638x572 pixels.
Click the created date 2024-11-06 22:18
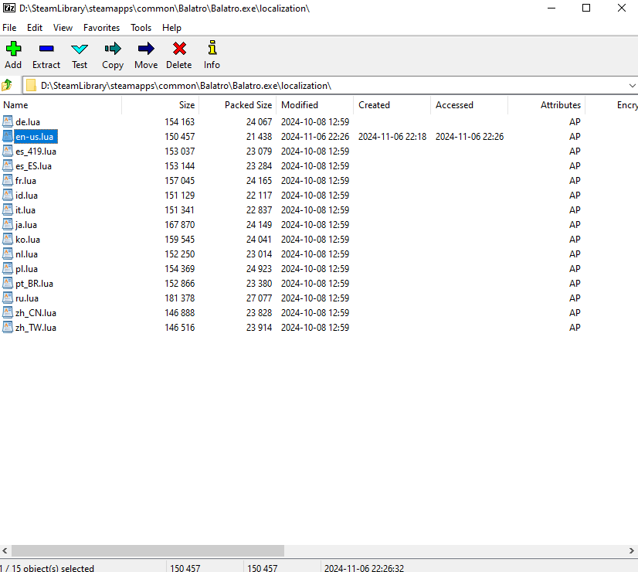click(x=392, y=136)
